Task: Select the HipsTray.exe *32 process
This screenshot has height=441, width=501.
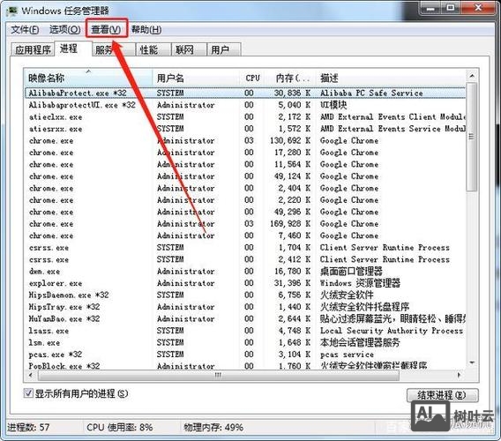Action: click(245, 307)
